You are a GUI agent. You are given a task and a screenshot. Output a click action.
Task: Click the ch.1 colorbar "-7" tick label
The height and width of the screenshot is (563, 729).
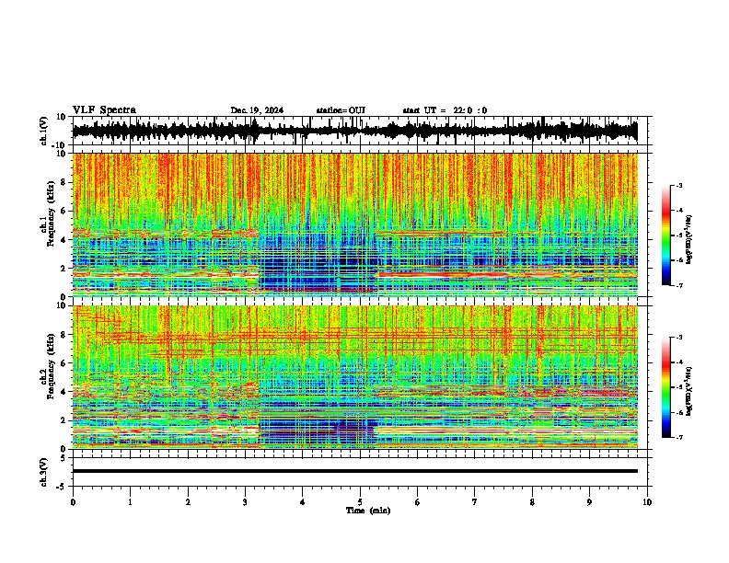678,285
